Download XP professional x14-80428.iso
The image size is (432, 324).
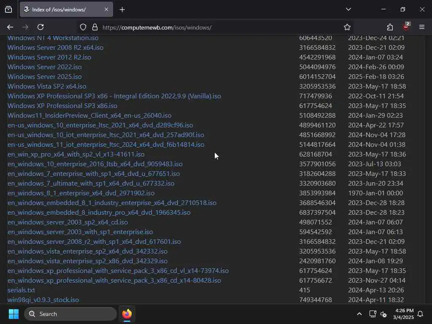[x=114, y=280]
